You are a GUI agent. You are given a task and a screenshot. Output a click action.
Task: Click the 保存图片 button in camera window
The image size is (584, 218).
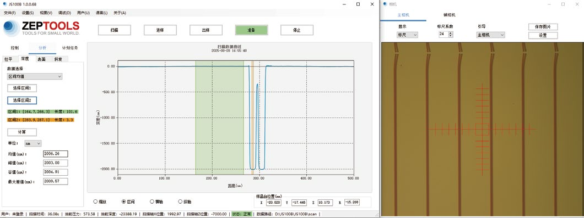(x=543, y=27)
